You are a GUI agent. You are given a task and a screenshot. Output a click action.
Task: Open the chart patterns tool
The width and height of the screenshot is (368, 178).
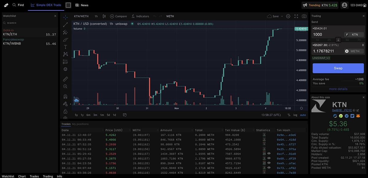pyautogui.click(x=65, y=54)
